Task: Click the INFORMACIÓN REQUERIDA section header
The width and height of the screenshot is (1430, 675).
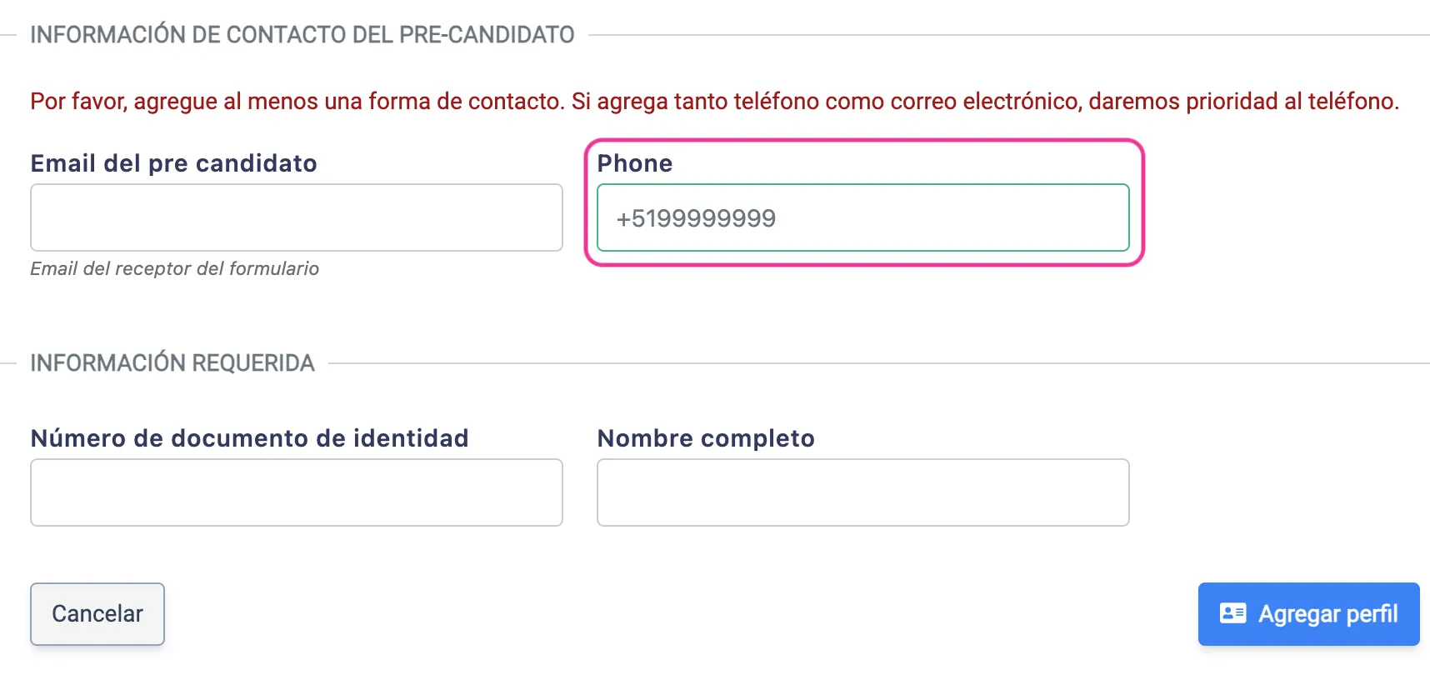Action: pyautogui.click(x=172, y=362)
